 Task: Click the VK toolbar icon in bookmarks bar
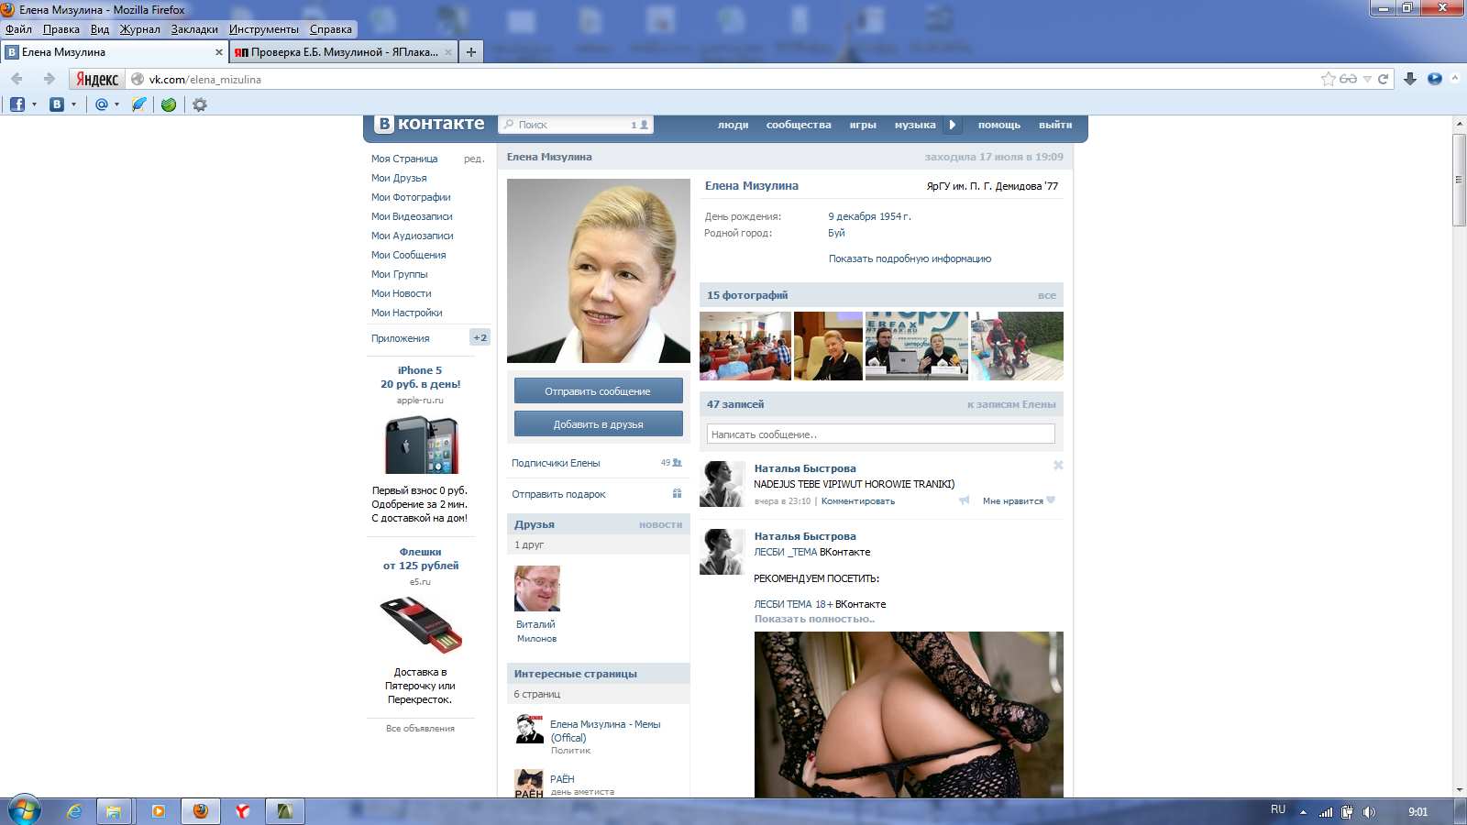point(57,104)
